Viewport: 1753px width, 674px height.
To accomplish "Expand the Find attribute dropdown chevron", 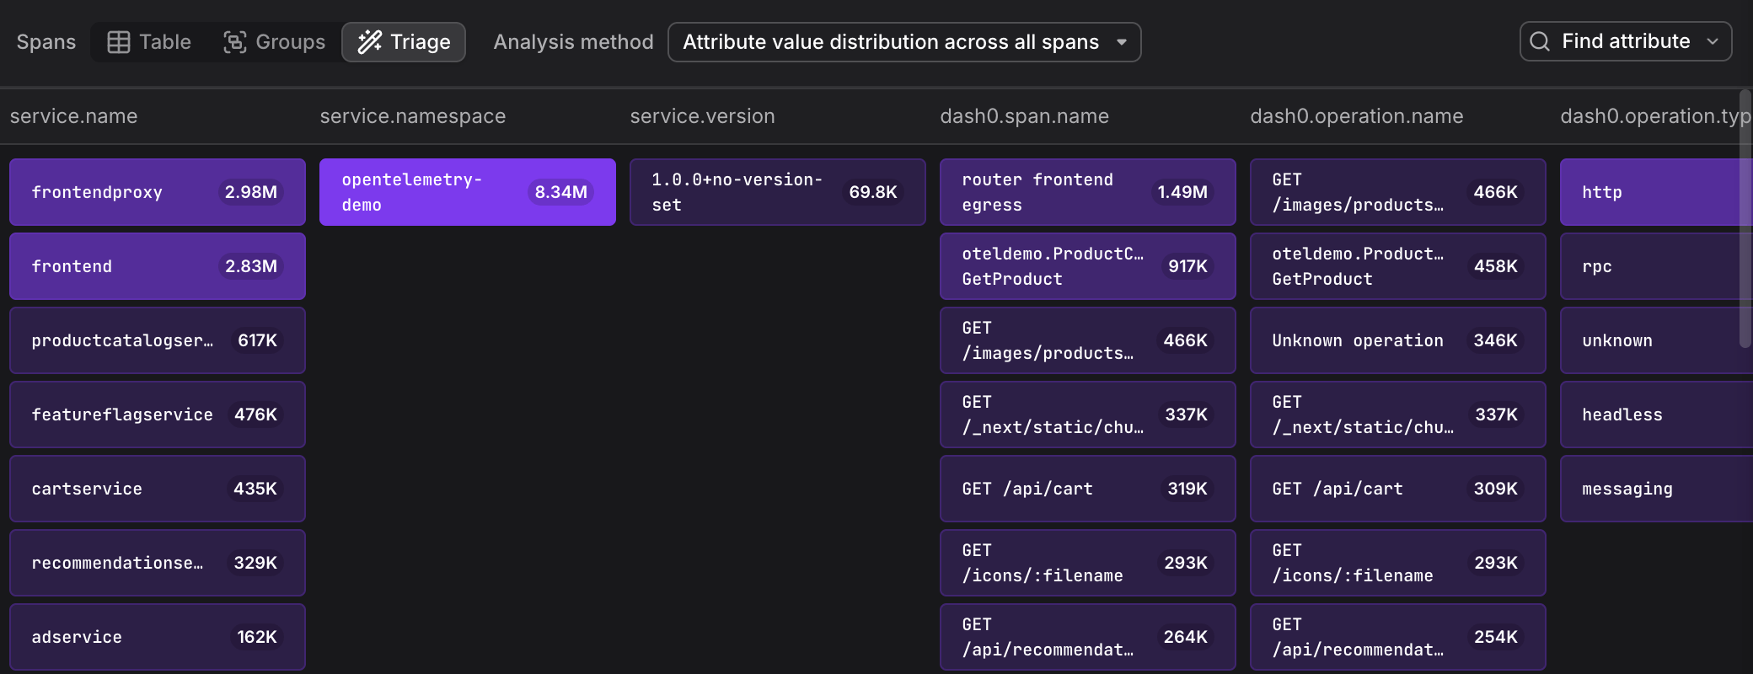I will (1713, 41).
